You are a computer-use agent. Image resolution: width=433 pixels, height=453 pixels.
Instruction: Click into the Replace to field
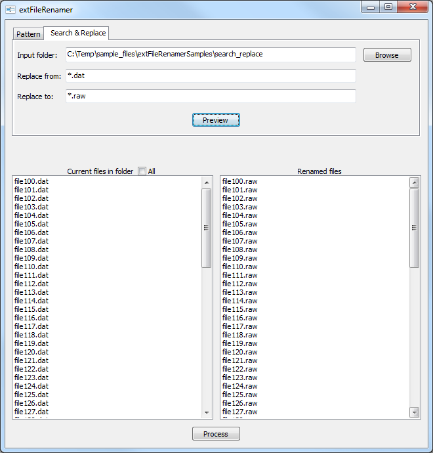[x=211, y=96]
